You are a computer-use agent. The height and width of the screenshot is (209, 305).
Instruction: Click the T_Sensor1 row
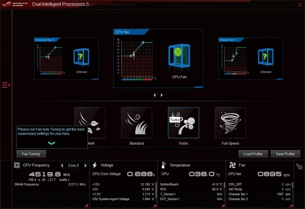(191, 194)
